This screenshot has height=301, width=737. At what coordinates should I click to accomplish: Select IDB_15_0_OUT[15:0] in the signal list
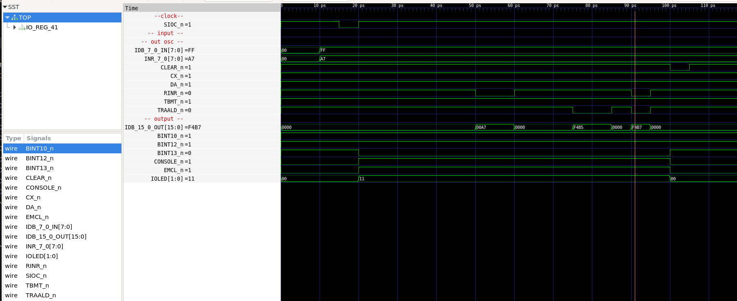tap(62, 237)
